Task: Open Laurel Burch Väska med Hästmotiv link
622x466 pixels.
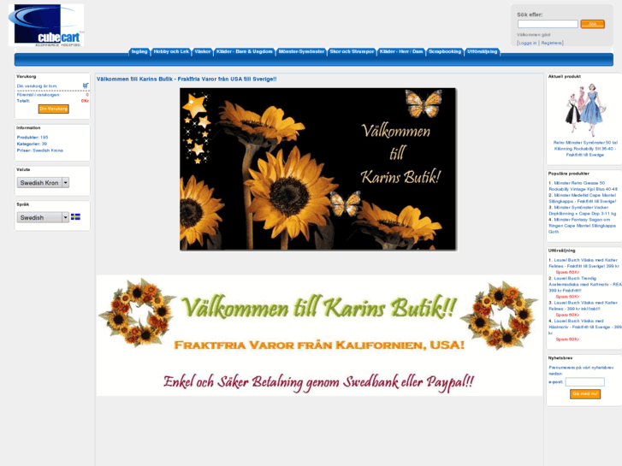Action: click(584, 327)
